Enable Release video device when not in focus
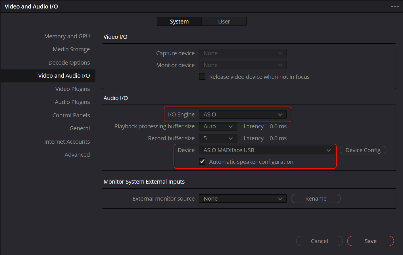403x255 pixels. coord(202,76)
